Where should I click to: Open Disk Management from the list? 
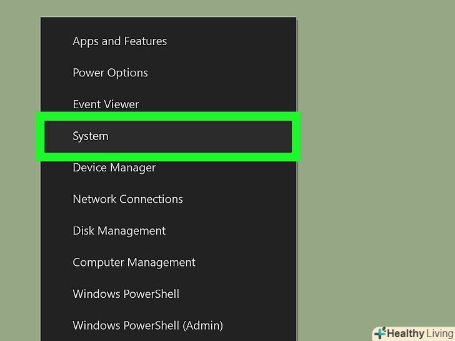(119, 231)
